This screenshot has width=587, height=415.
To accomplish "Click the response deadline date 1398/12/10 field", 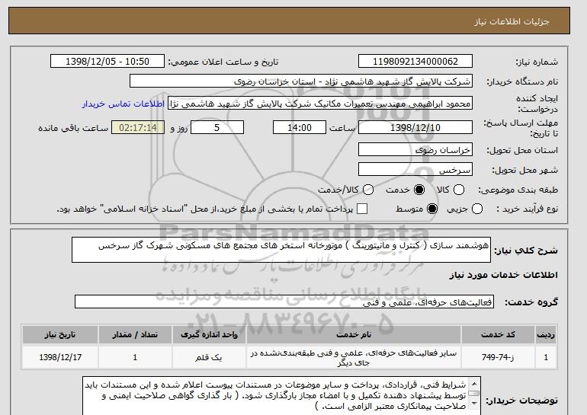I will (415, 127).
